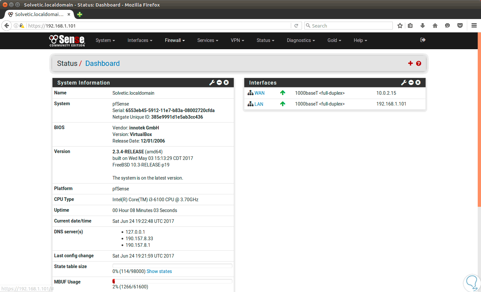Image resolution: width=481 pixels, height=292 pixels.
Task: Click the version text 2.3.4-RELEASE
Action: 128,152
